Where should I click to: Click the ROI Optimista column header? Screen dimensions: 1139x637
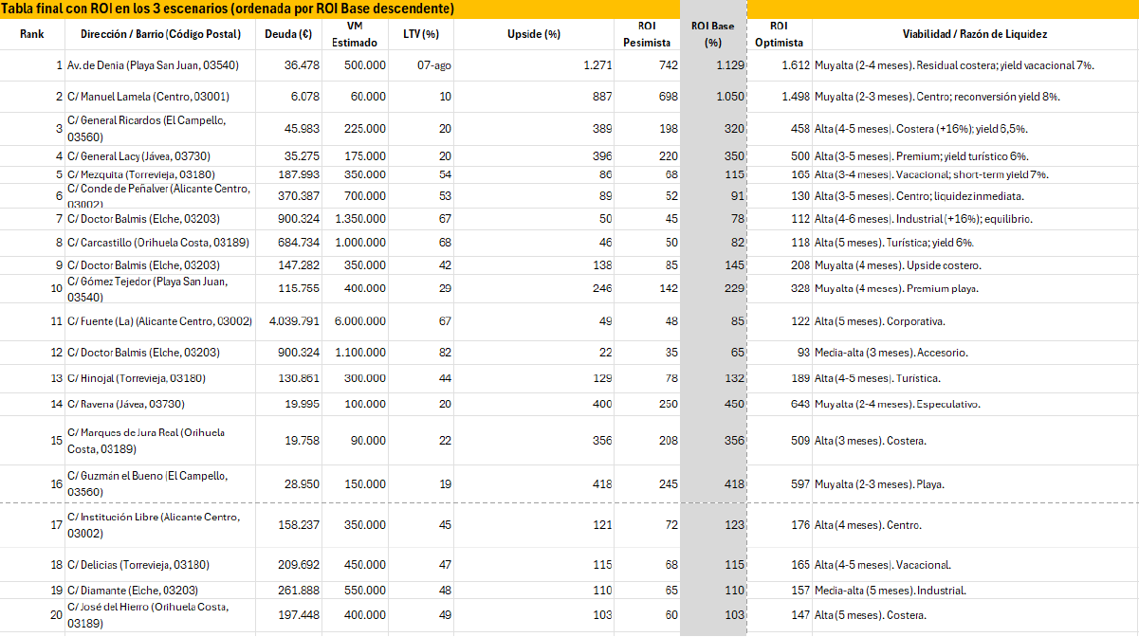[779, 34]
